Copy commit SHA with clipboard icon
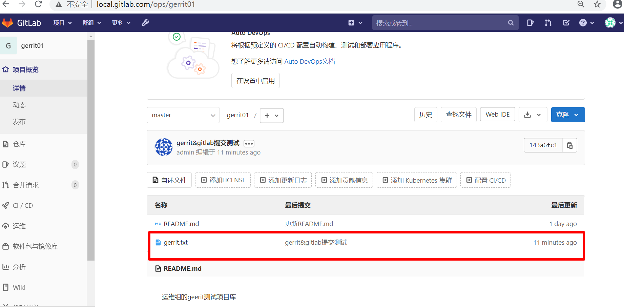 [570, 145]
